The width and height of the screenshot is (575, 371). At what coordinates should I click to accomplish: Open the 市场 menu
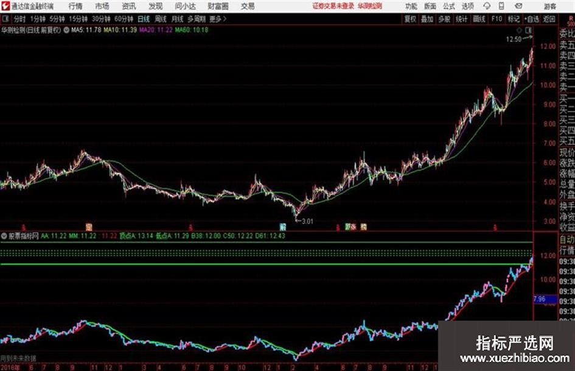[102, 6]
